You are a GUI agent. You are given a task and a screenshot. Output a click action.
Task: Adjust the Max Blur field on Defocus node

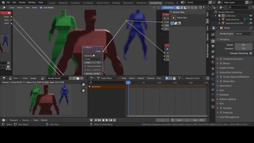93,73
